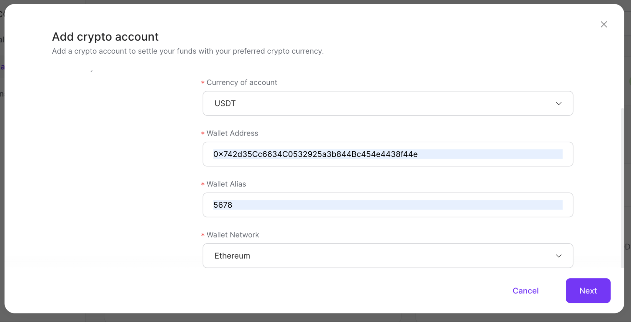Click the Add crypto account heading
The height and width of the screenshot is (322, 631).
pyautogui.click(x=105, y=37)
